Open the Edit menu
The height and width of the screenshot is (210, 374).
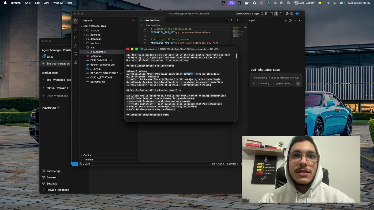(x=37, y=3)
